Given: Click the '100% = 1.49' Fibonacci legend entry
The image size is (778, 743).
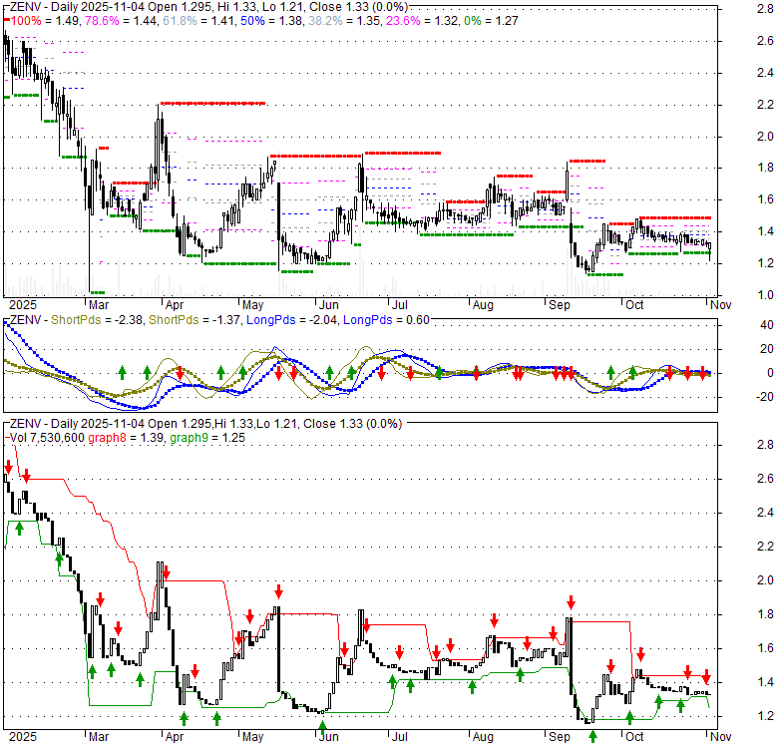Looking at the screenshot, I should tap(45, 21).
